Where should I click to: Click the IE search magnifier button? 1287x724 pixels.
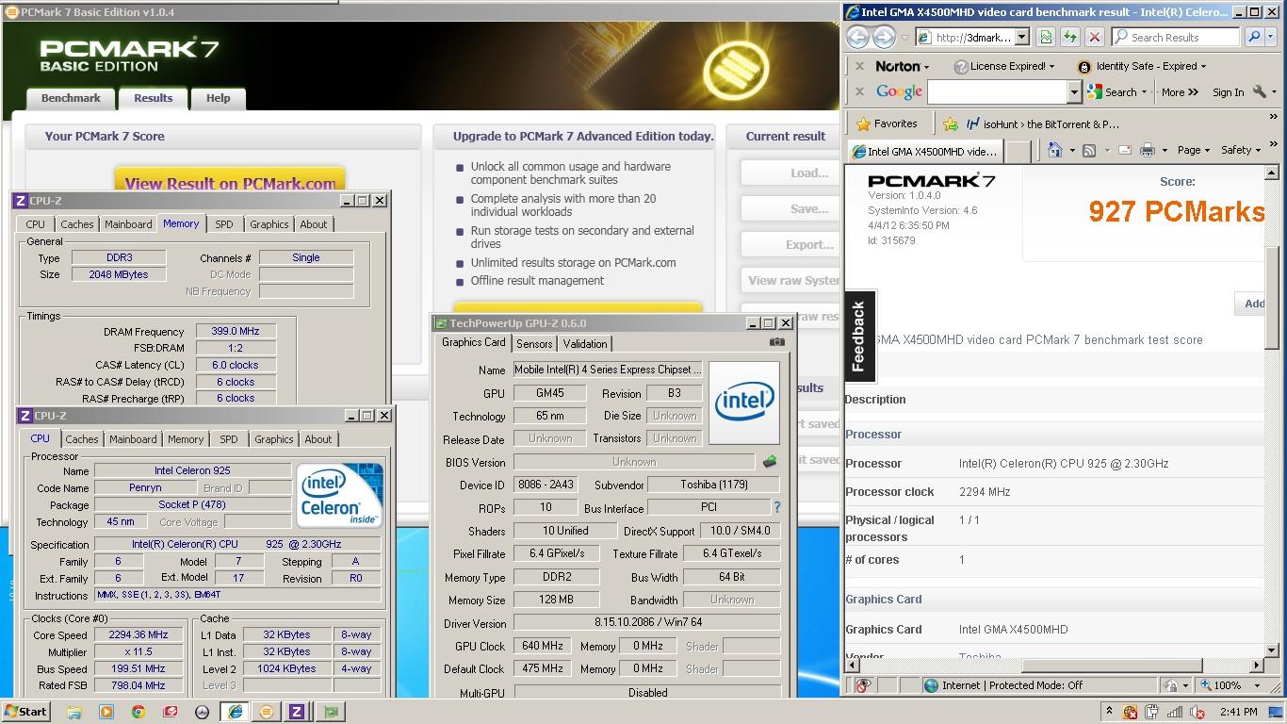[x=1254, y=37]
